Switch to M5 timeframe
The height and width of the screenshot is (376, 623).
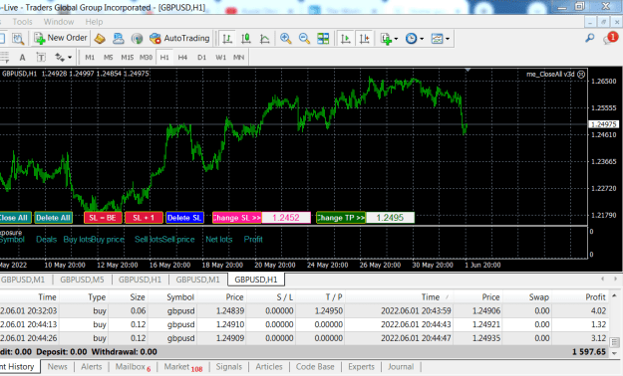click(108, 57)
